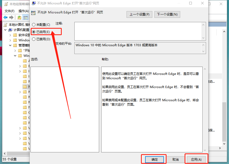The width and height of the screenshot is (229, 164).
Task: Click the up-one-level folder toolbar icon
Action: [x=19, y=18]
